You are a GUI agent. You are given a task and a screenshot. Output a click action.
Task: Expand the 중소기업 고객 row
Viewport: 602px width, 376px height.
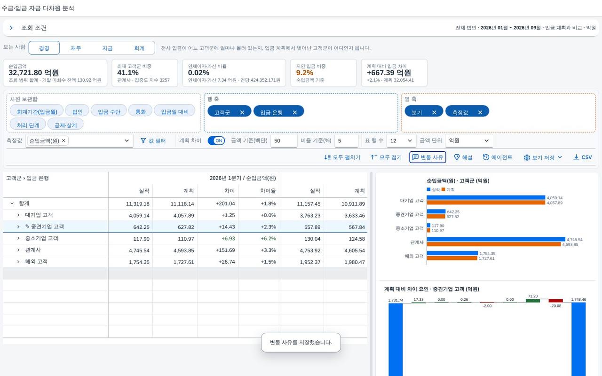tap(18, 238)
